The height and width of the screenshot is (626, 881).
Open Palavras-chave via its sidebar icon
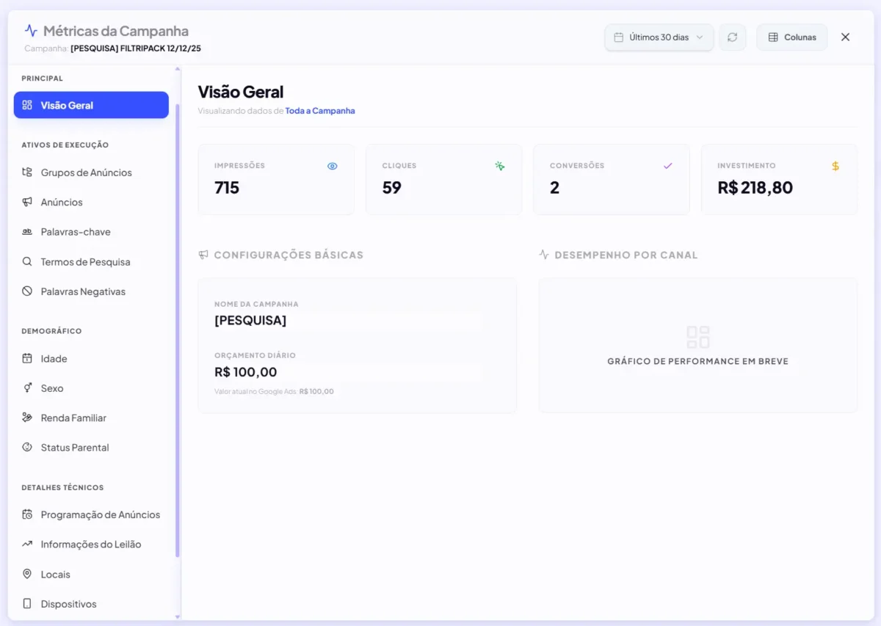tap(27, 231)
